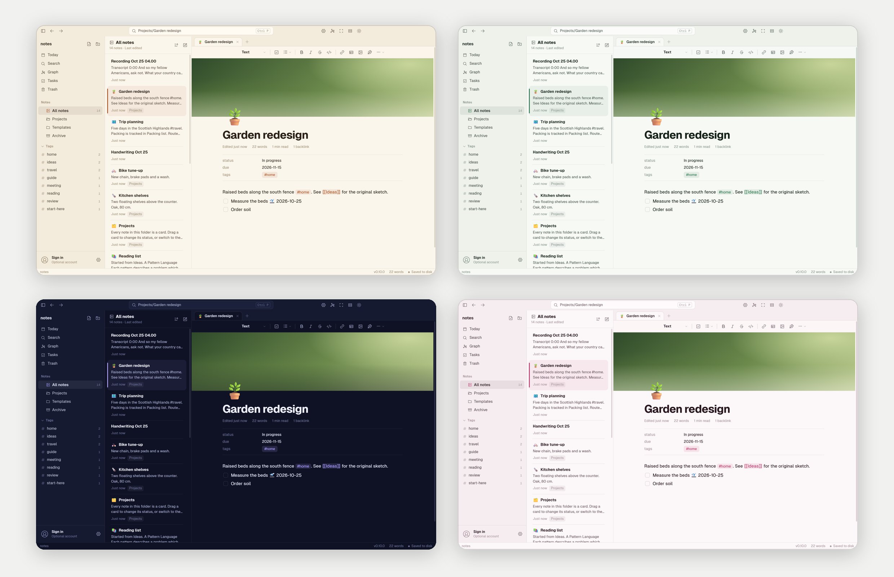Insert a link from cream window's toolbar
The image size is (894, 577).
(342, 52)
